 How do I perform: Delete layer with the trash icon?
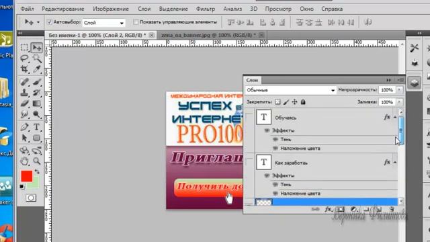click(x=392, y=209)
